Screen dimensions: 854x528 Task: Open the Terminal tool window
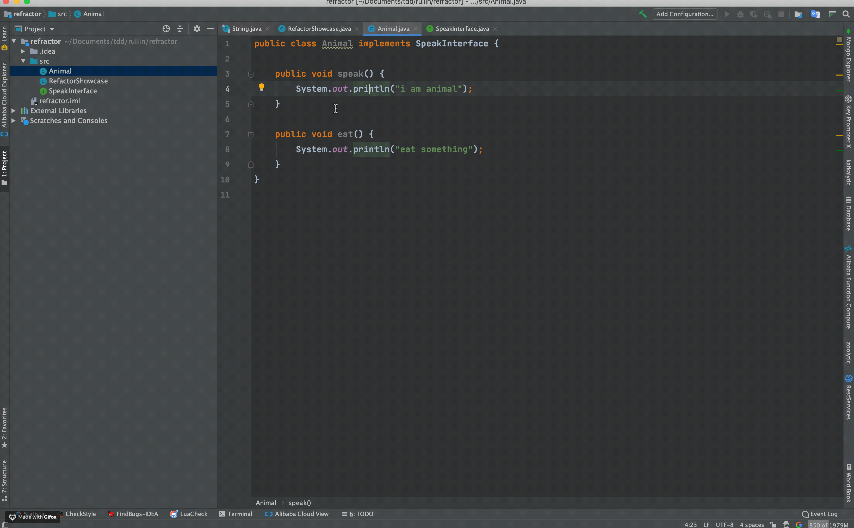click(x=236, y=514)
